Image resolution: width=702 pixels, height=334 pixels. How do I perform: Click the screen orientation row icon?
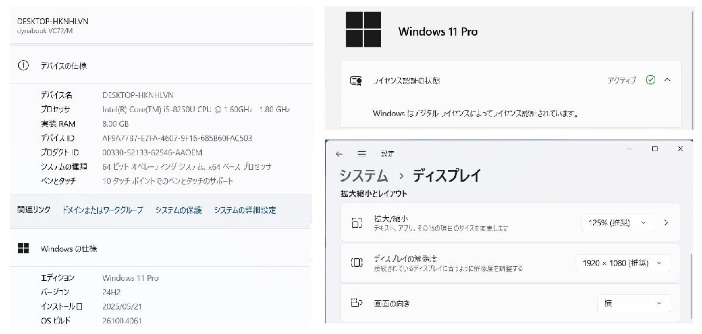click(357, 303)
